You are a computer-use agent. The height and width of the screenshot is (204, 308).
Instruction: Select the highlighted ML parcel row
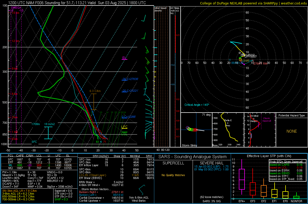pos(40,165)
